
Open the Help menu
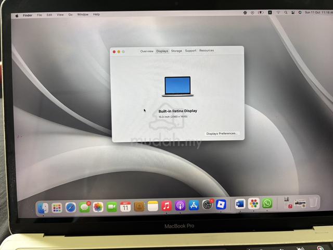(96, 15)
